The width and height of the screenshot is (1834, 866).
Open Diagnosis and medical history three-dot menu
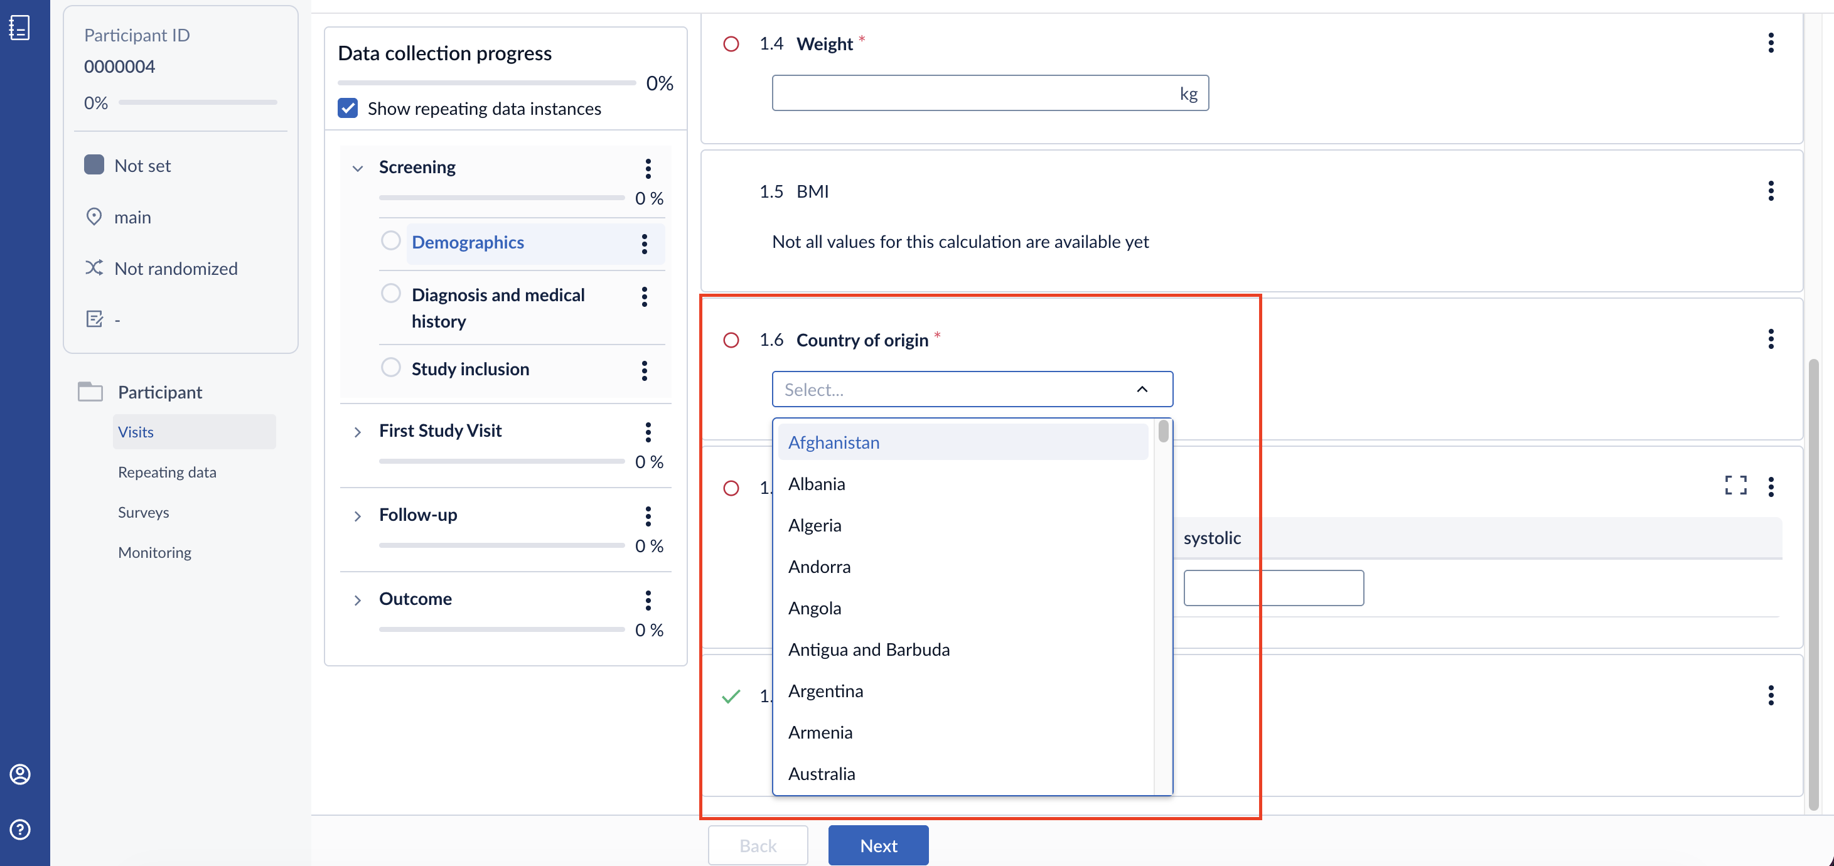[645, 297]
